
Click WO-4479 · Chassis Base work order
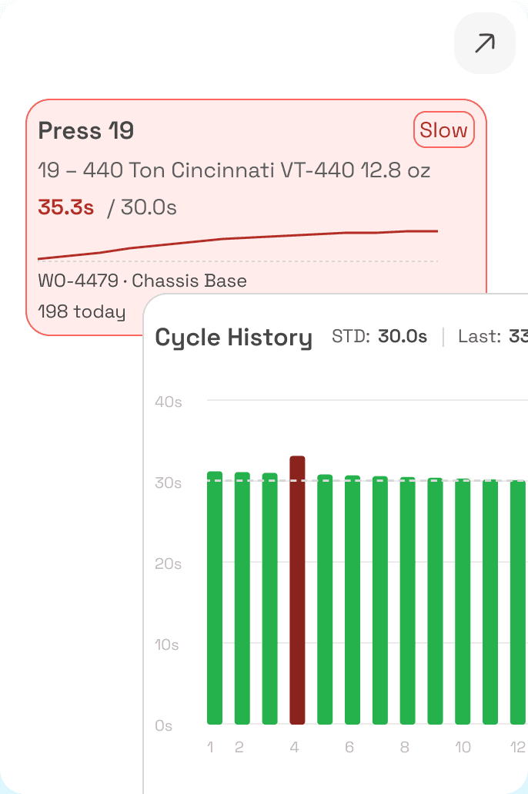[142, 281]
